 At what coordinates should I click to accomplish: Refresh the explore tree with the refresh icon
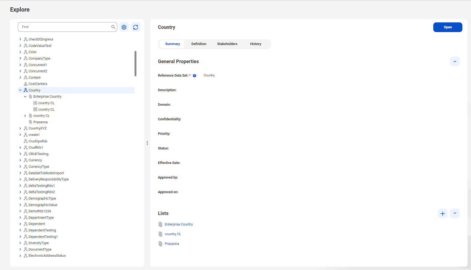pos(136,27)
